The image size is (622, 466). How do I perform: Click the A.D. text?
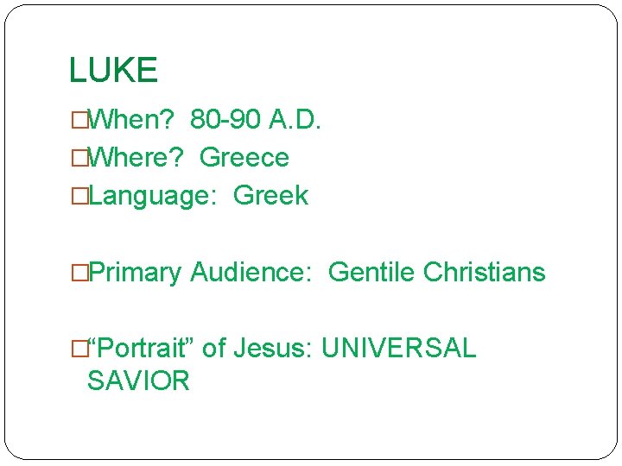pos(295,120)
